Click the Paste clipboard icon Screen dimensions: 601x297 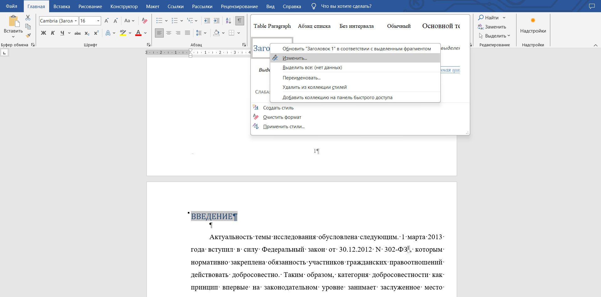coord(14,21)
